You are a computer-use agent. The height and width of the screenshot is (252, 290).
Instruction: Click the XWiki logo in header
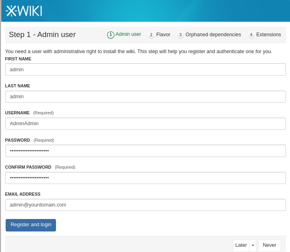[x=24, y=11]
